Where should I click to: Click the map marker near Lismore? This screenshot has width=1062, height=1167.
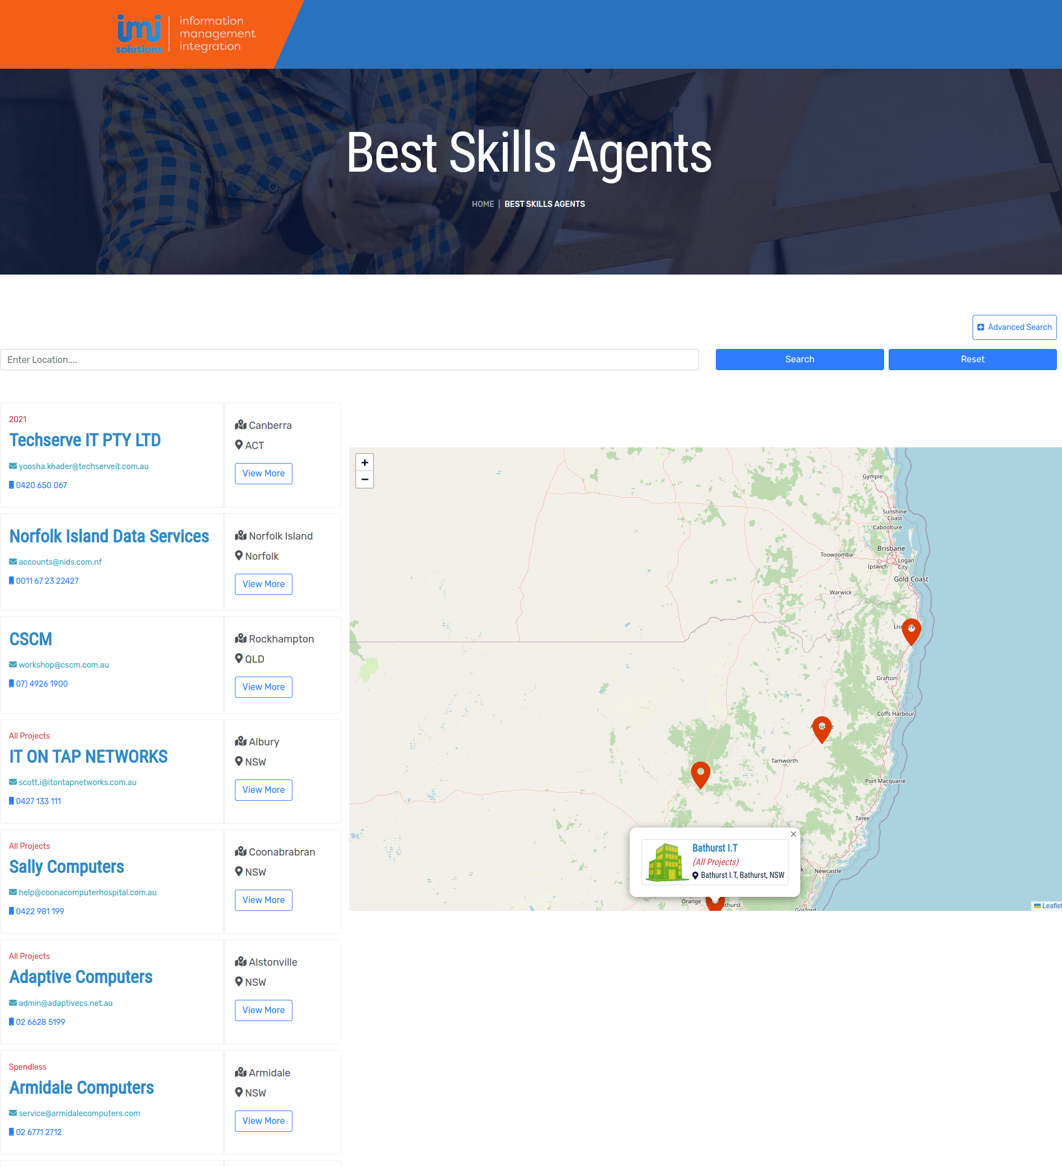[x=911, y=631]
